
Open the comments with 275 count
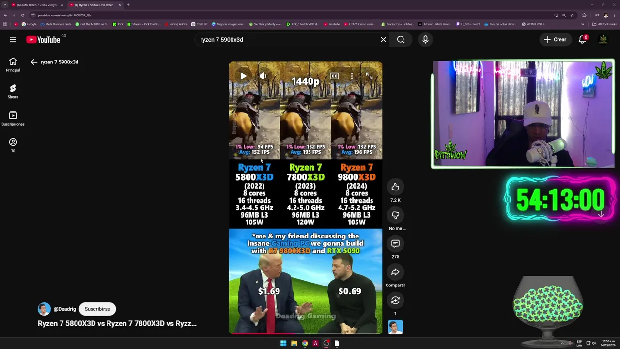[395, 244]
